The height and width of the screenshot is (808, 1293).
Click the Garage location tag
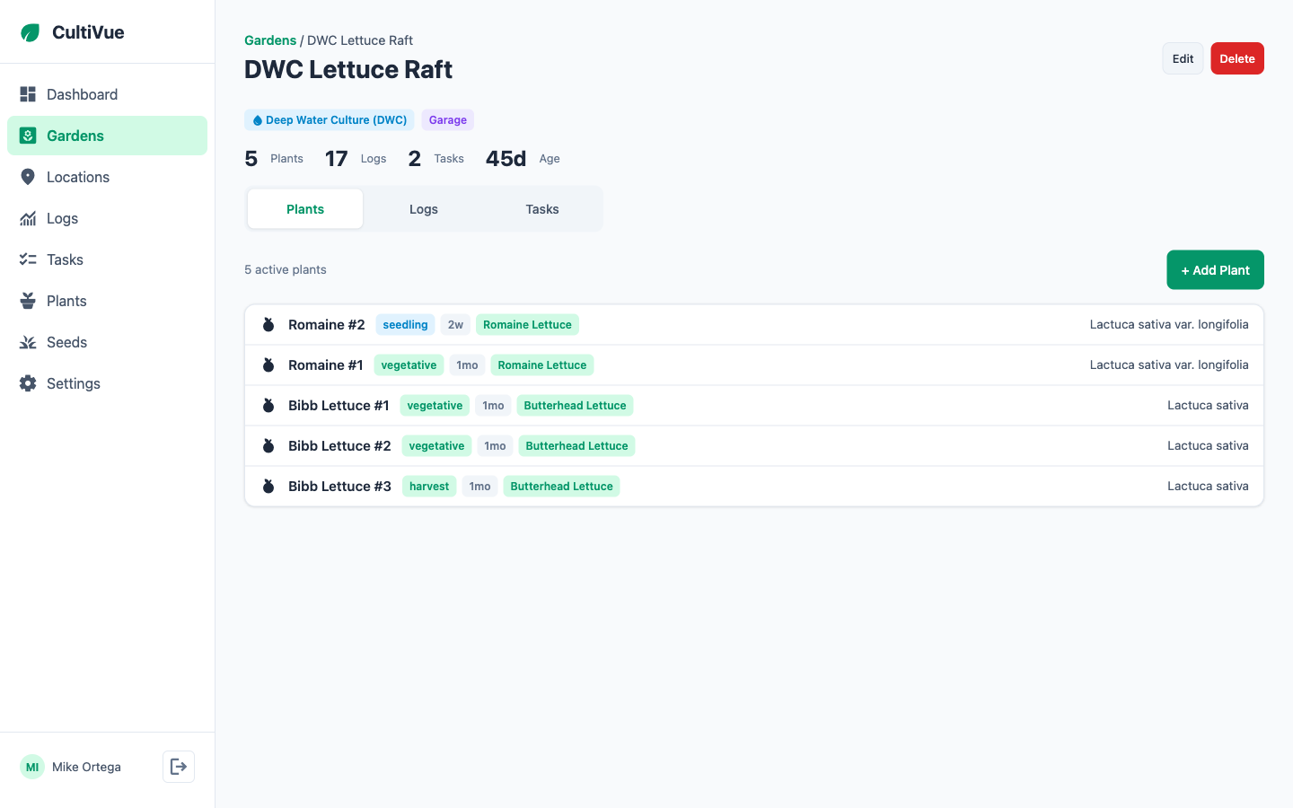tap(447, 120)
